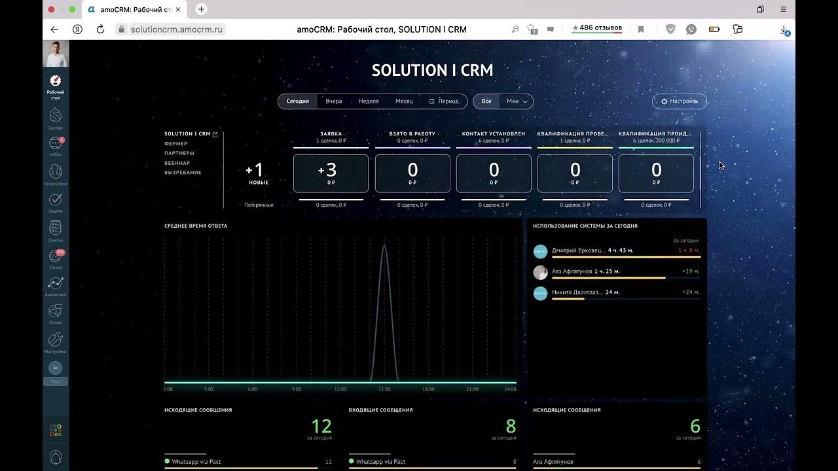Go back with browser back arrow
838x471 pixels.
(54, 29)
